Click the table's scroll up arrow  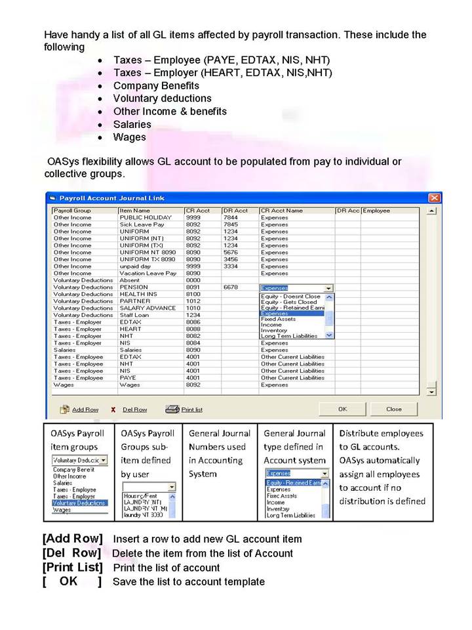pyautogui.click(x=431, y=211)
